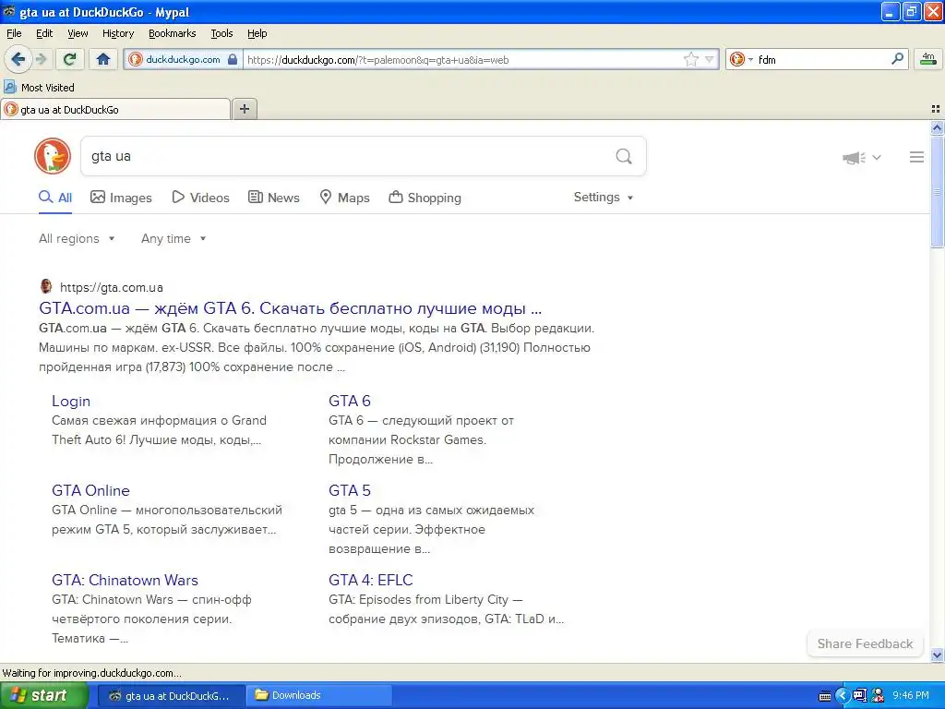Open the Edit menu
This screenshot has width=945, height=709.
[x=44, y=33]
